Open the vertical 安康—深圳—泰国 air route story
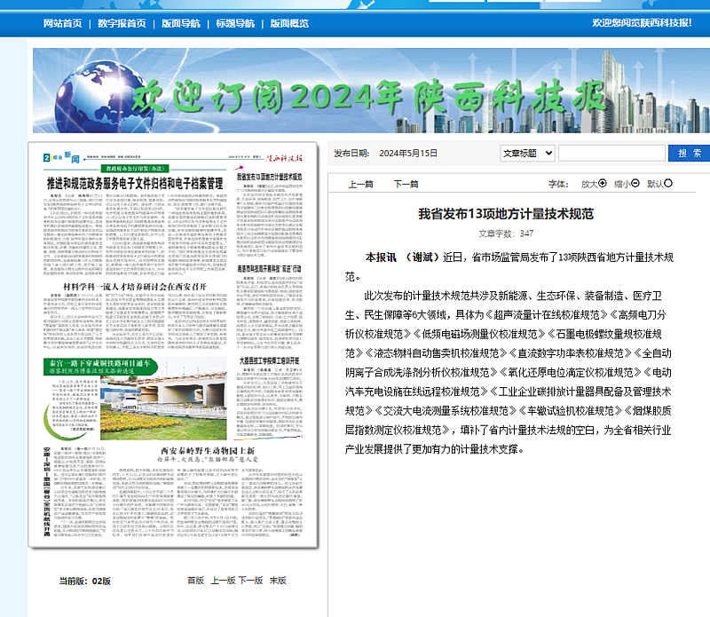Viewport: 710px width, 617px height. point(47,492)
